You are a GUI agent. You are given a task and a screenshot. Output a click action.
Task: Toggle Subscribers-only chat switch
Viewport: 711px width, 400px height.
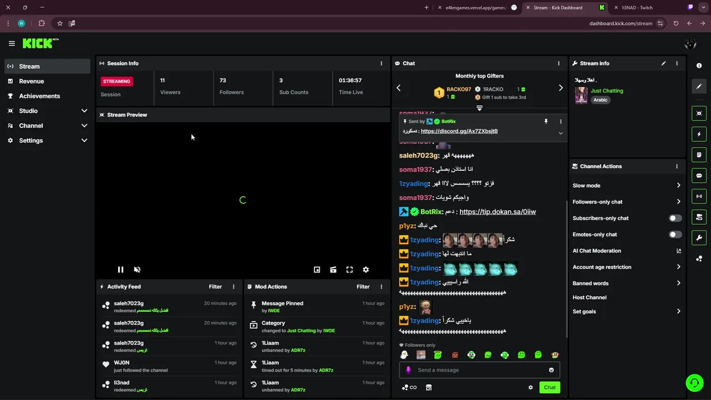[x=675, y=218]
